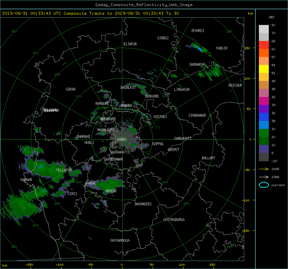
Task: Click the yellow 24SR arrow legend icon
Action: [x=264, y=169]
